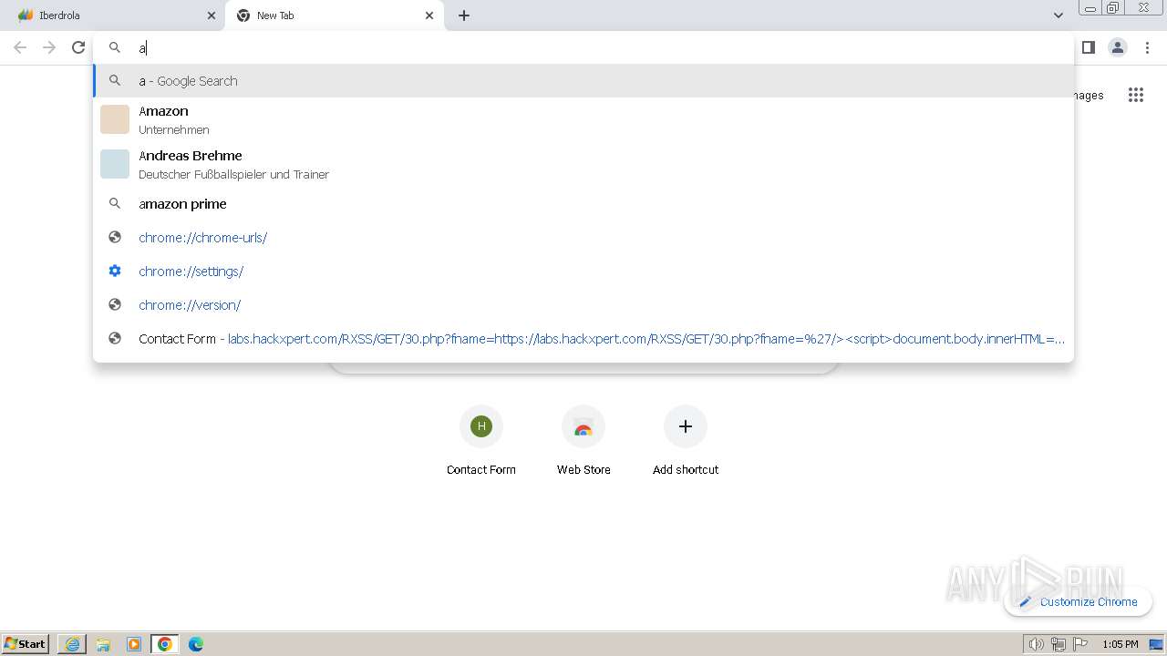Go back with the back arrow
Viewport: 1167px width, 656px height.
(20, 47)
